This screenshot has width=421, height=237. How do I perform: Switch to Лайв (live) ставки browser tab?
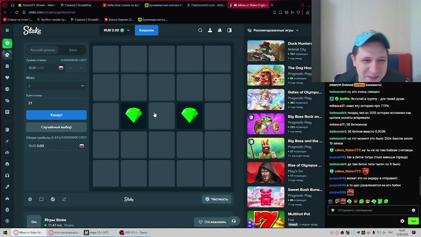(121, 5)
